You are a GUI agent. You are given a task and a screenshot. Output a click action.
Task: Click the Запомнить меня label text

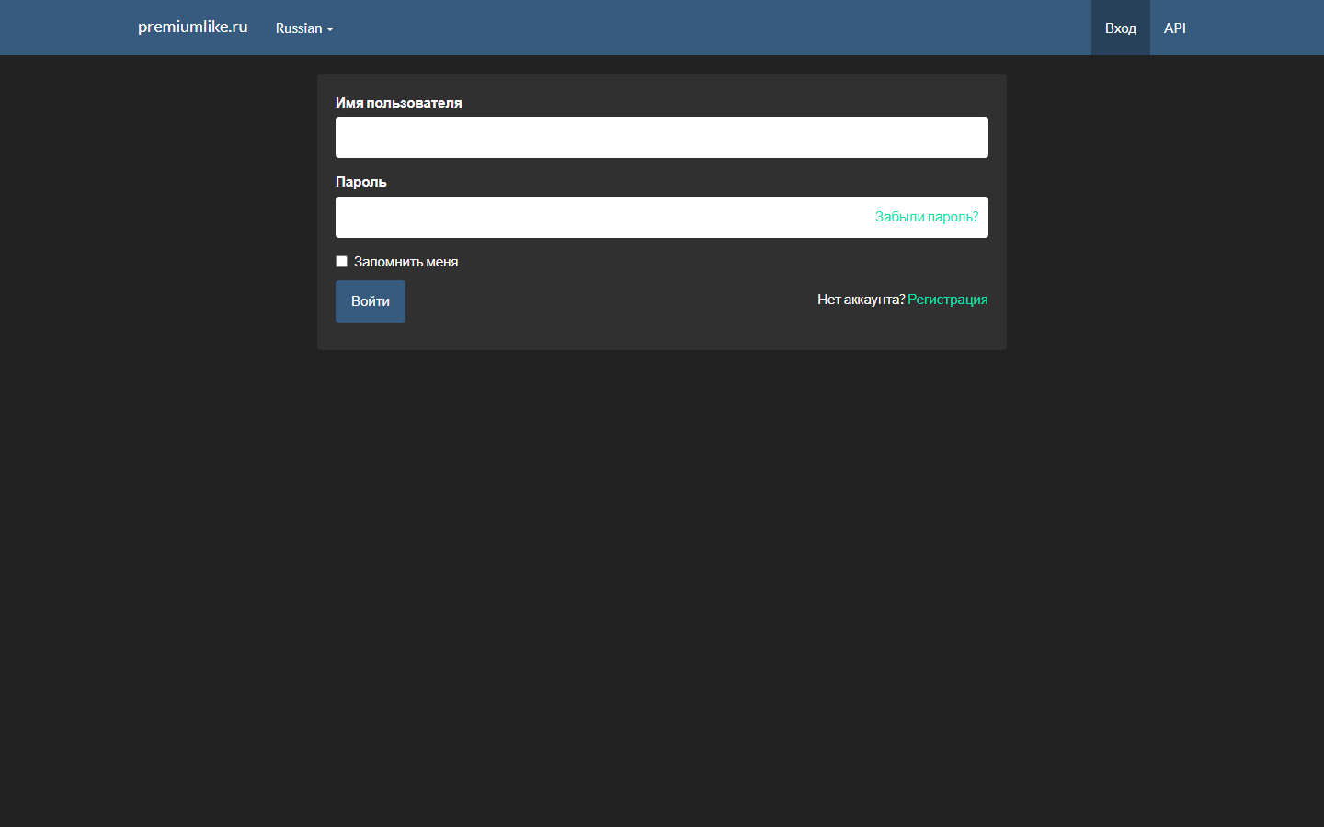pos(405,262)
